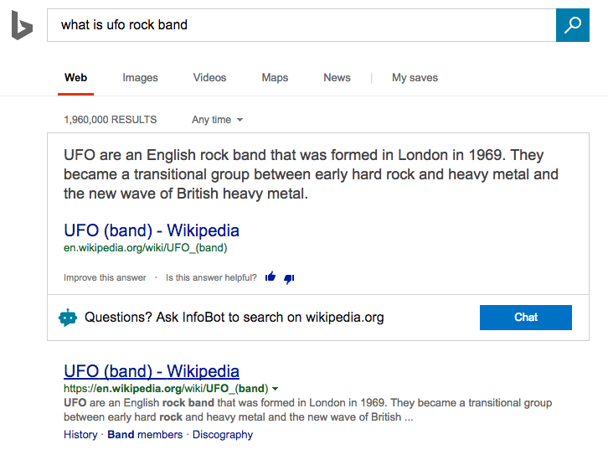Switch to the Images tab
This screenshot has width=608, height=450.
click(140, 78)
